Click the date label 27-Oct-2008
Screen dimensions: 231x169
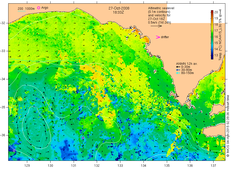tap(119, 8)
